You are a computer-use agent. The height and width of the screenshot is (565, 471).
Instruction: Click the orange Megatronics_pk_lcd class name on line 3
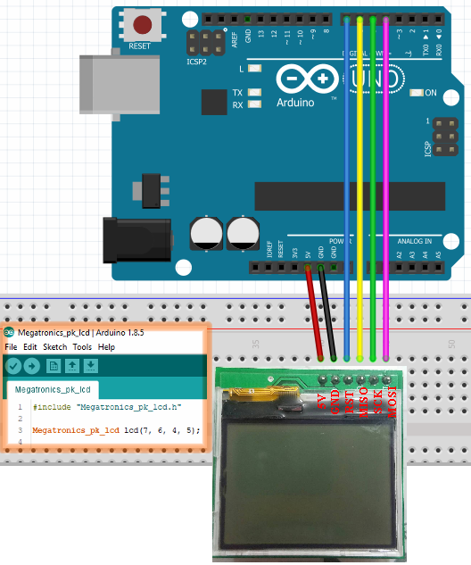tap(76, 430)
